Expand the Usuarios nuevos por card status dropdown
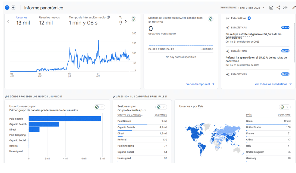This screenshot has width=296, height=173. 99,107
